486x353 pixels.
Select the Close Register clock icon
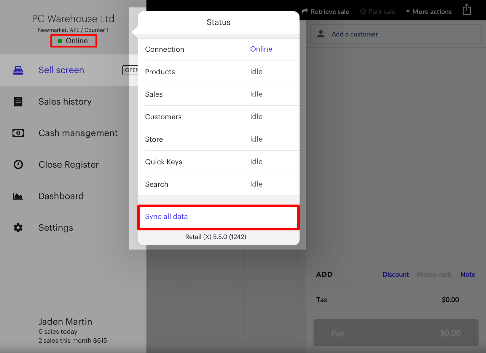coord(18,164)
